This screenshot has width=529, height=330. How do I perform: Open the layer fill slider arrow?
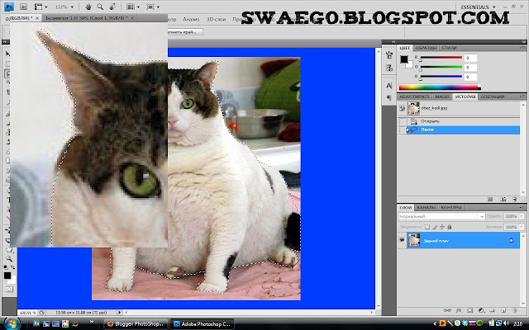[522, 227]
